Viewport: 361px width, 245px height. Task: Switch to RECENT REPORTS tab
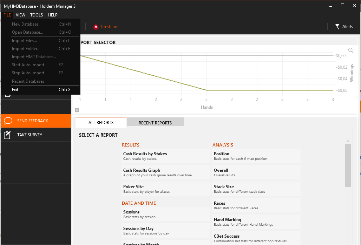point(155,123)
